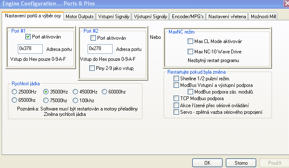
Task: Uncheck Port #1 Port aktivován checkbox
Action: (x=28, y=38)
